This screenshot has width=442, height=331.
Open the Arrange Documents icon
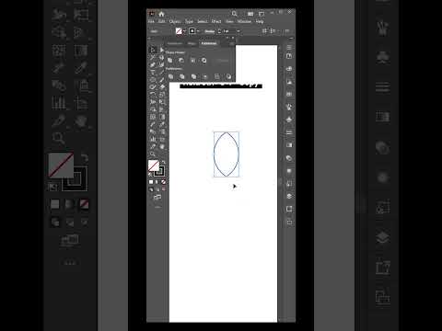click(x=250, y=14)
